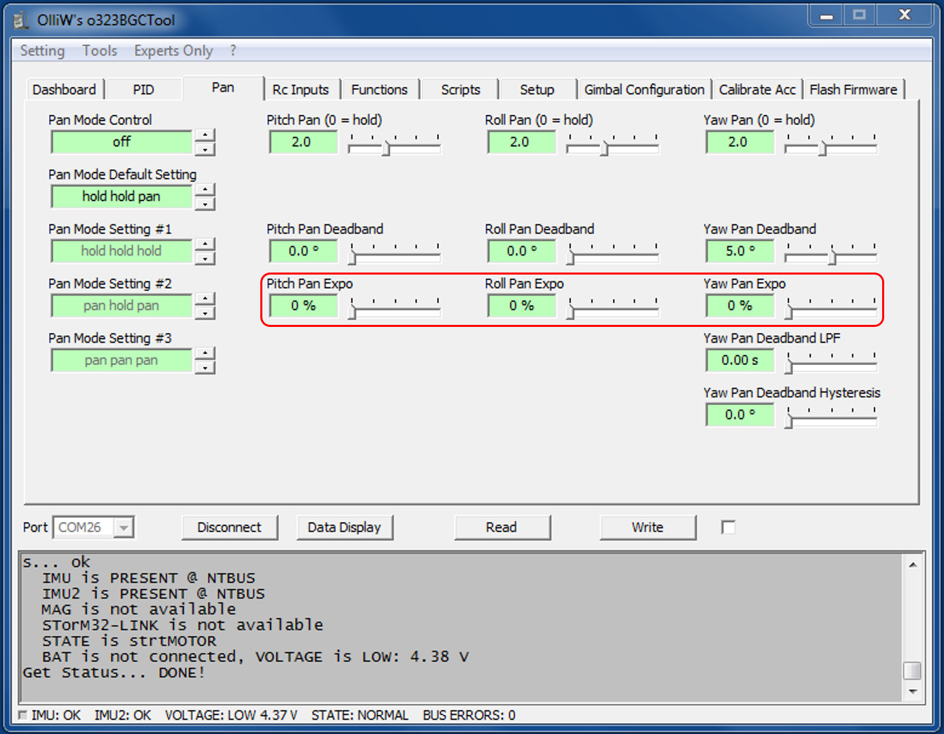The height and width of the screenshot is (734, 944).
Task: Open the COM26 port dropdown
Action: (x=123, y=527)
